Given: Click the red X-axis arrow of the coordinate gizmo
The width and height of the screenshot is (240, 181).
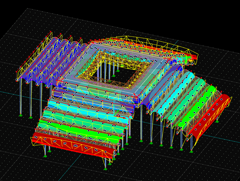Looking at the screenshot, I should click(x=120, y=116).
